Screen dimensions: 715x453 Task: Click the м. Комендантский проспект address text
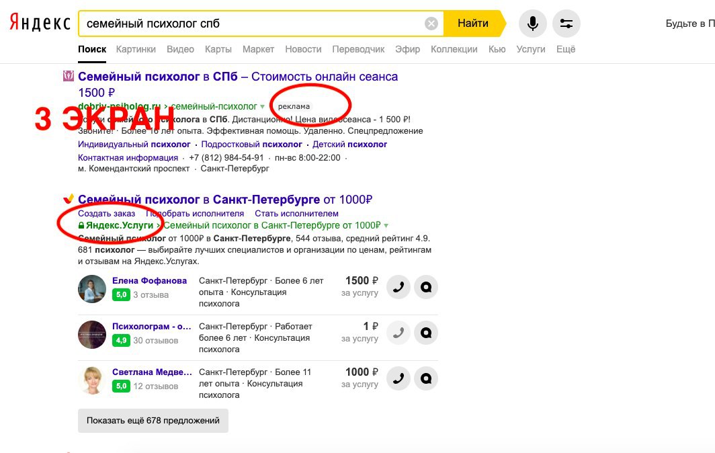click(134, 168)
